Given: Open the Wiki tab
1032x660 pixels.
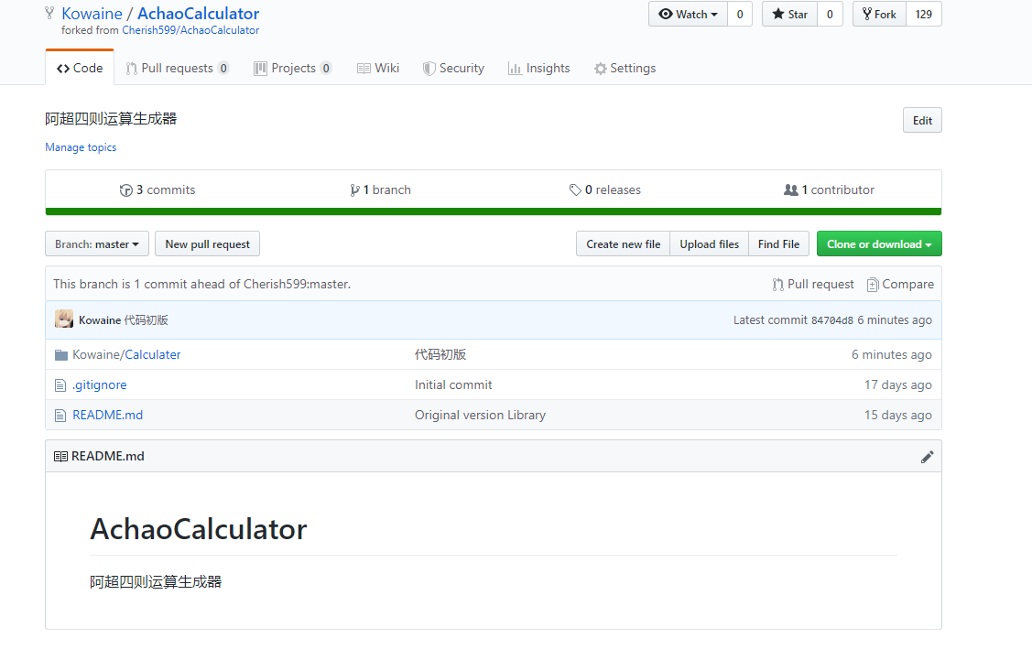Looking at the screenshot, I should [x=378, y=69].
